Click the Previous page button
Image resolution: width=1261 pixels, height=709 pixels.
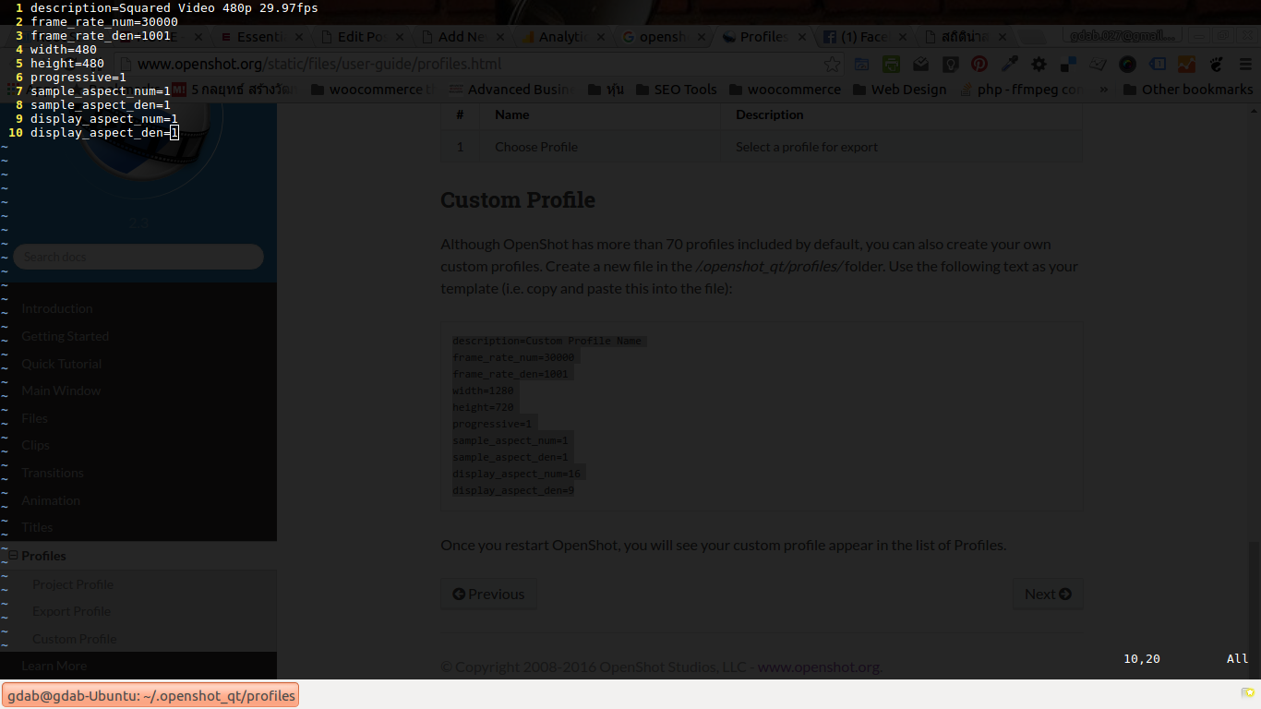[488, 594]
